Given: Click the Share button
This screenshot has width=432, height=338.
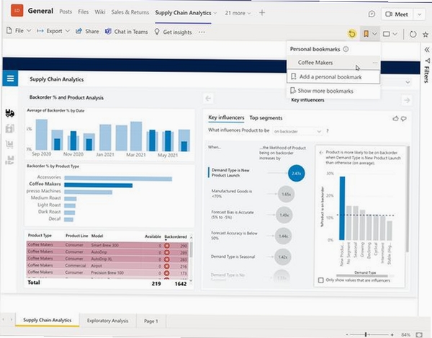Looking at the screenshot, I should (x=87, y=32).
